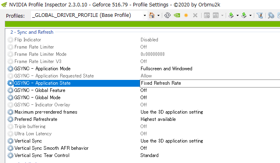The image size is (280, 163).
Task: Click the Fixed Refresh Rate value box
Action: (210, 83)
